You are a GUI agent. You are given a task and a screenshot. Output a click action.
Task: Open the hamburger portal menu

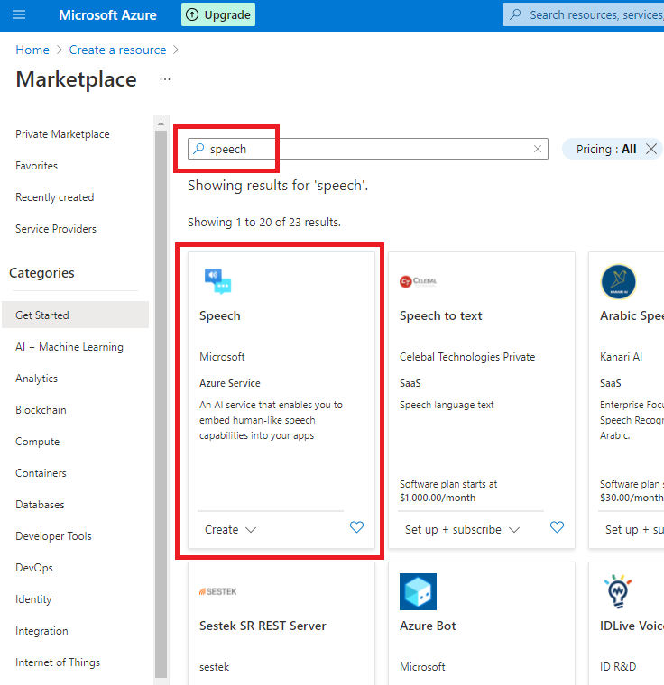coord(19,15)
